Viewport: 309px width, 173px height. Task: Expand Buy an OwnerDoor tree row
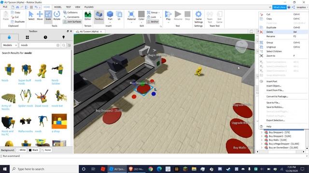(x=262, y=148)
